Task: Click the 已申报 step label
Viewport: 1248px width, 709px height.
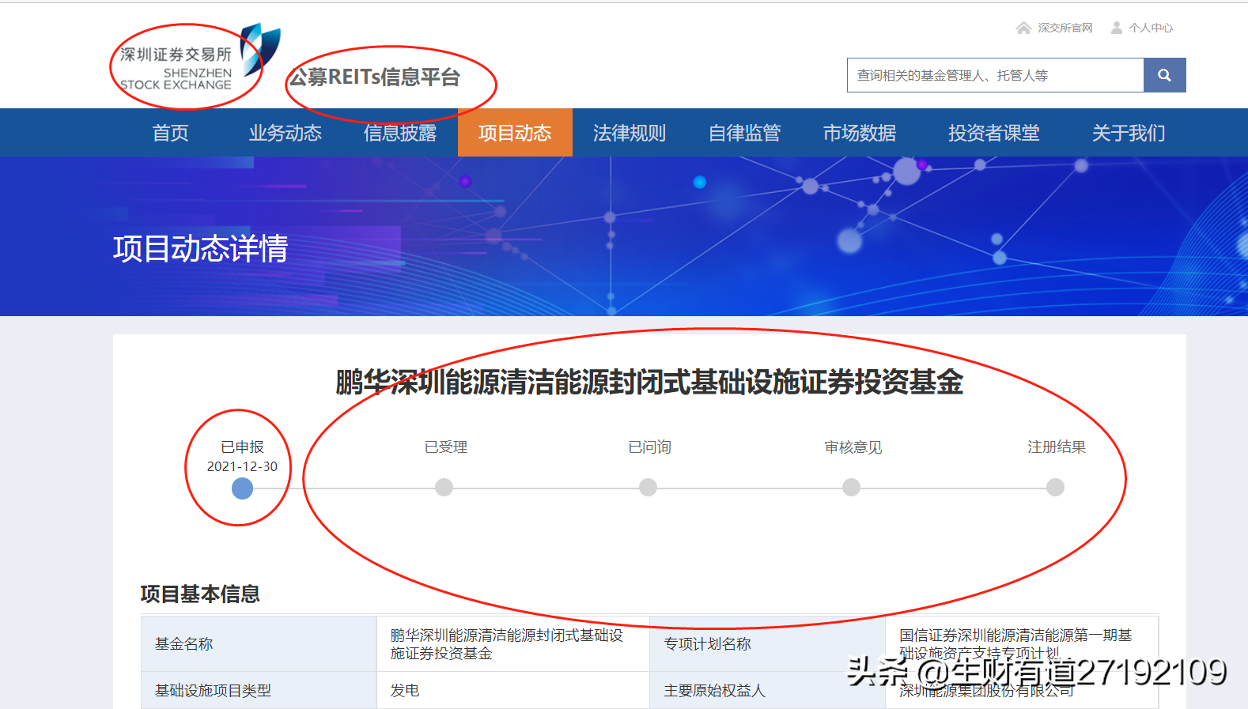Action: pos(242,447)
